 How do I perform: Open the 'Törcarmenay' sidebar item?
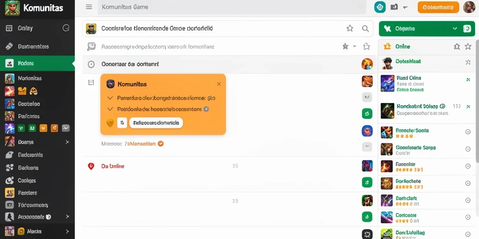tap(37, 205)
